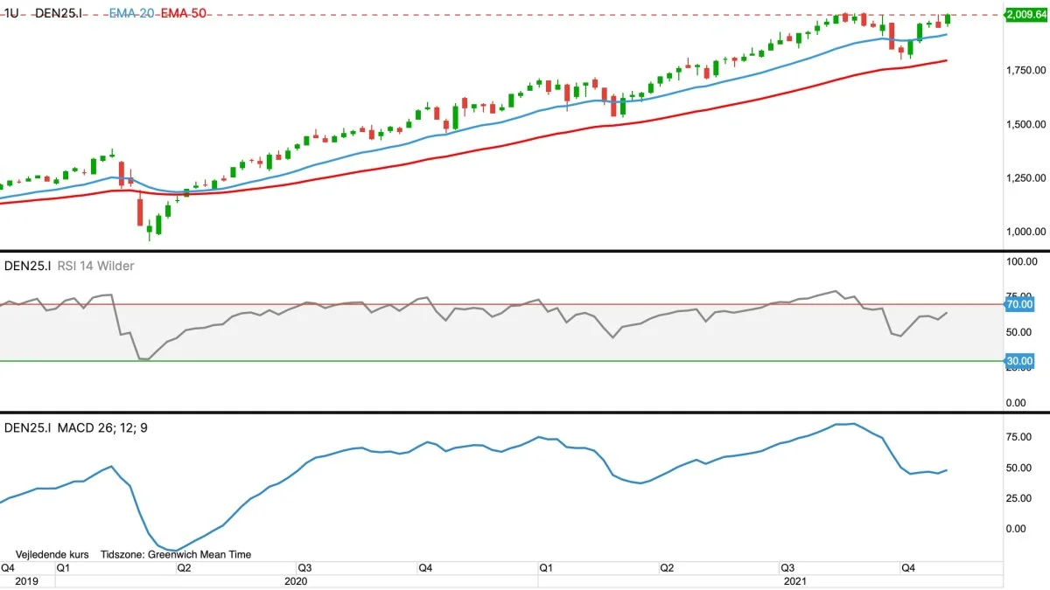Screen dimensions: 1050x590
Task: Select the Q2 marker of 2021
Action: coord(667,568)
